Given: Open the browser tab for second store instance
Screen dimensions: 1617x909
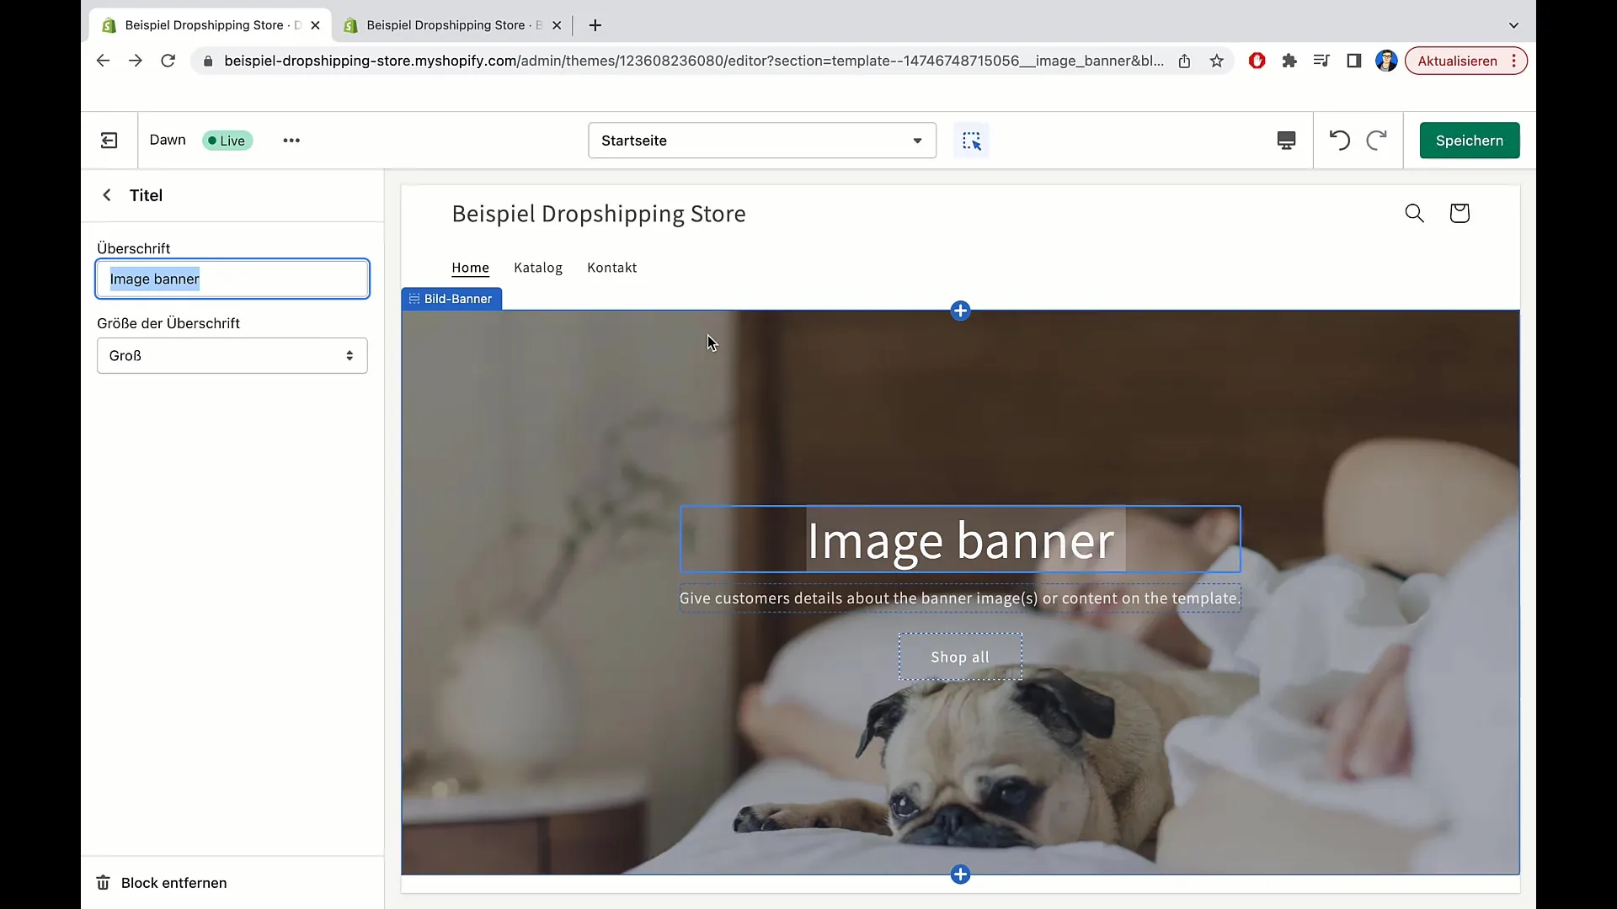Looking at the screenshot, I should click(451, 24).
